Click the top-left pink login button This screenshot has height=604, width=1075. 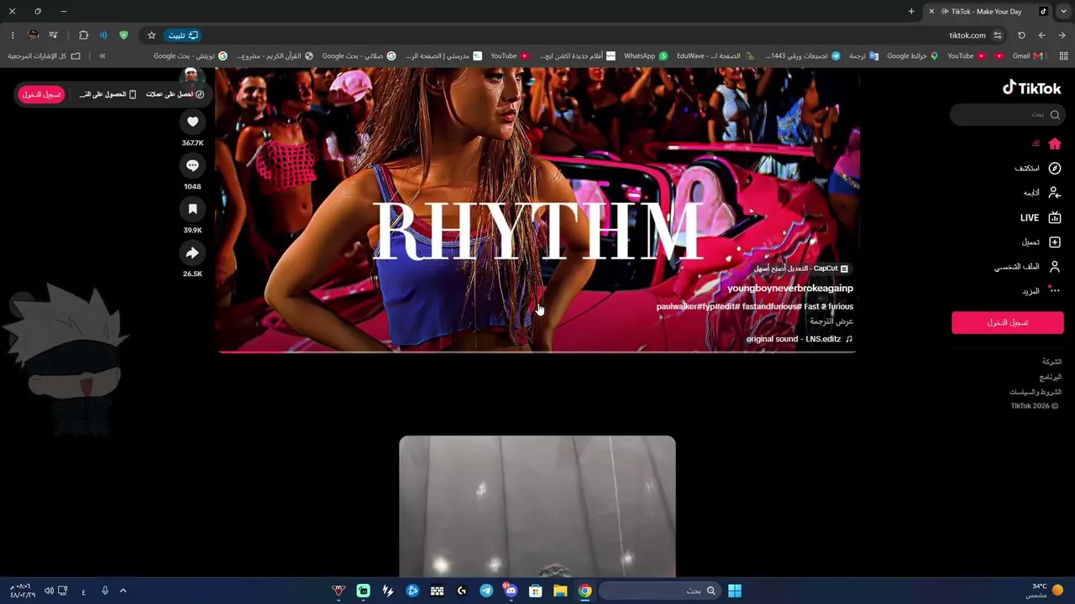pyautogui.click(x=41, y=95)
